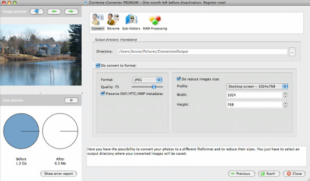Toggle Preserve EXIF/IPTC/XMP metadatas
Image resolution: width=310 pixels, height=181 pixels.
[103, 93]
